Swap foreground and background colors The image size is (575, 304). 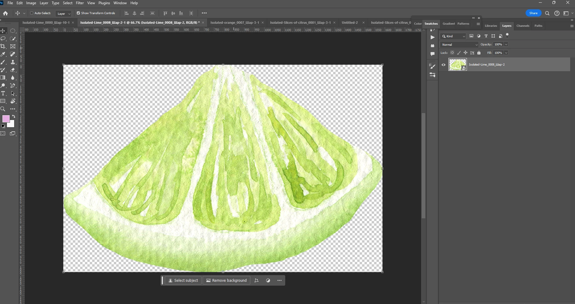[14, 116]
